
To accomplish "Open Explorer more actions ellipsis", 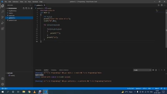I will (x=31, y=5).
